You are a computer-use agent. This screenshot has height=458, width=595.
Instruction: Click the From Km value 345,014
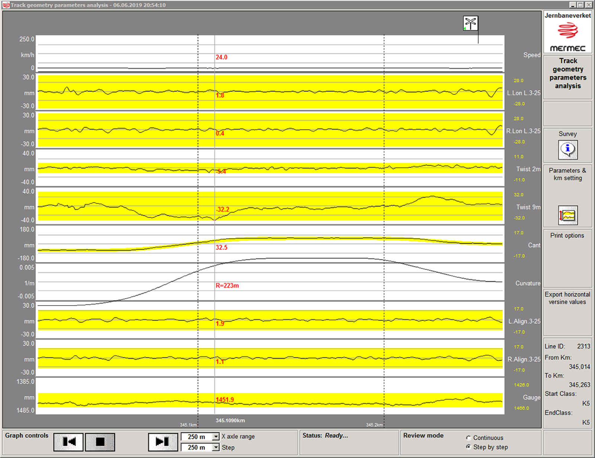(x=579, y=367)
